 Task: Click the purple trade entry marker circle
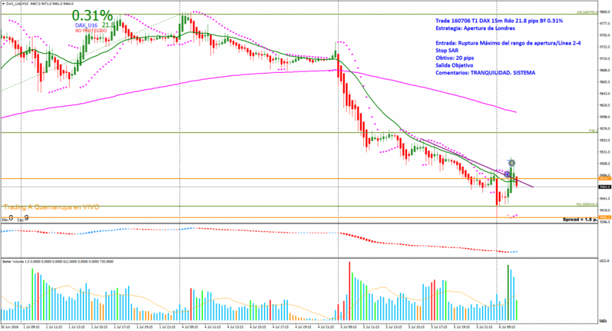point(507,173)
